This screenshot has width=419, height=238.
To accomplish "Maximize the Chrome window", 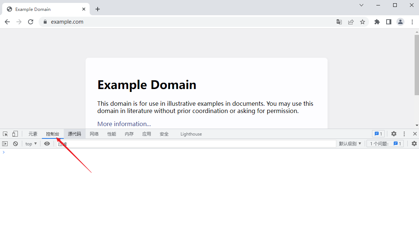I will pyautogui.click(x=395, y=5).
